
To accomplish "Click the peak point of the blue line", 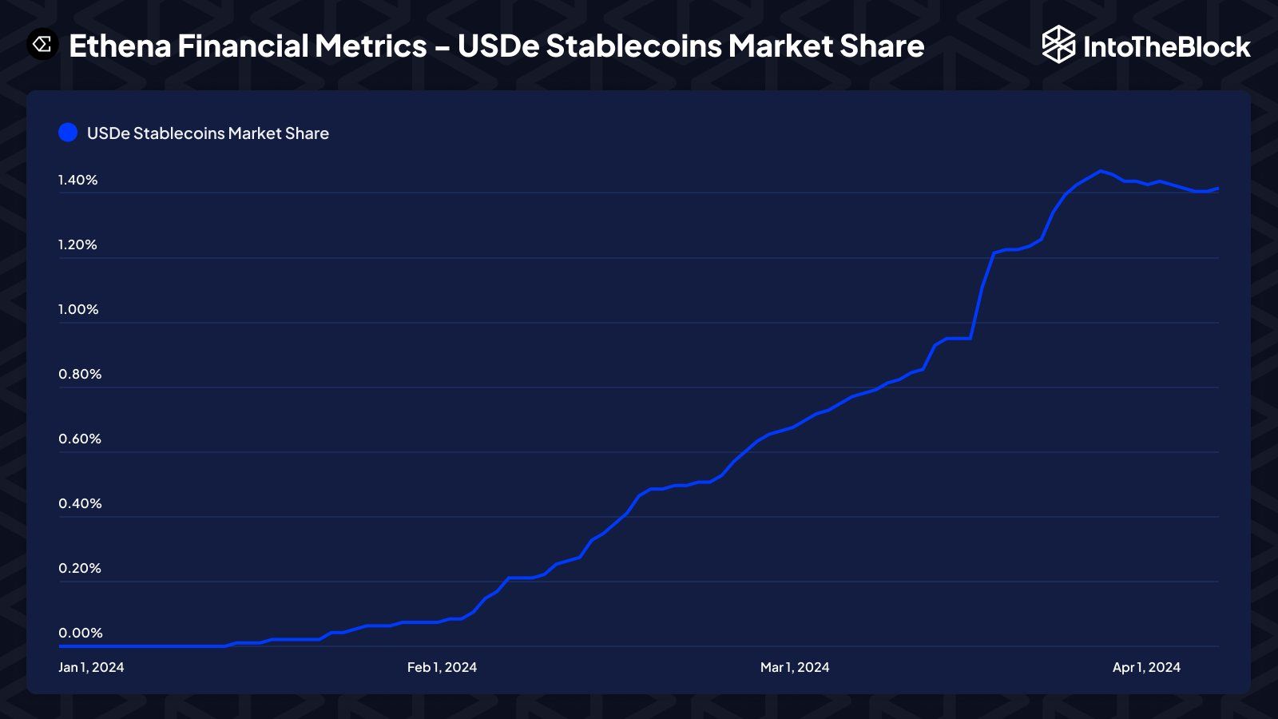I will (x=1101, y=171).
